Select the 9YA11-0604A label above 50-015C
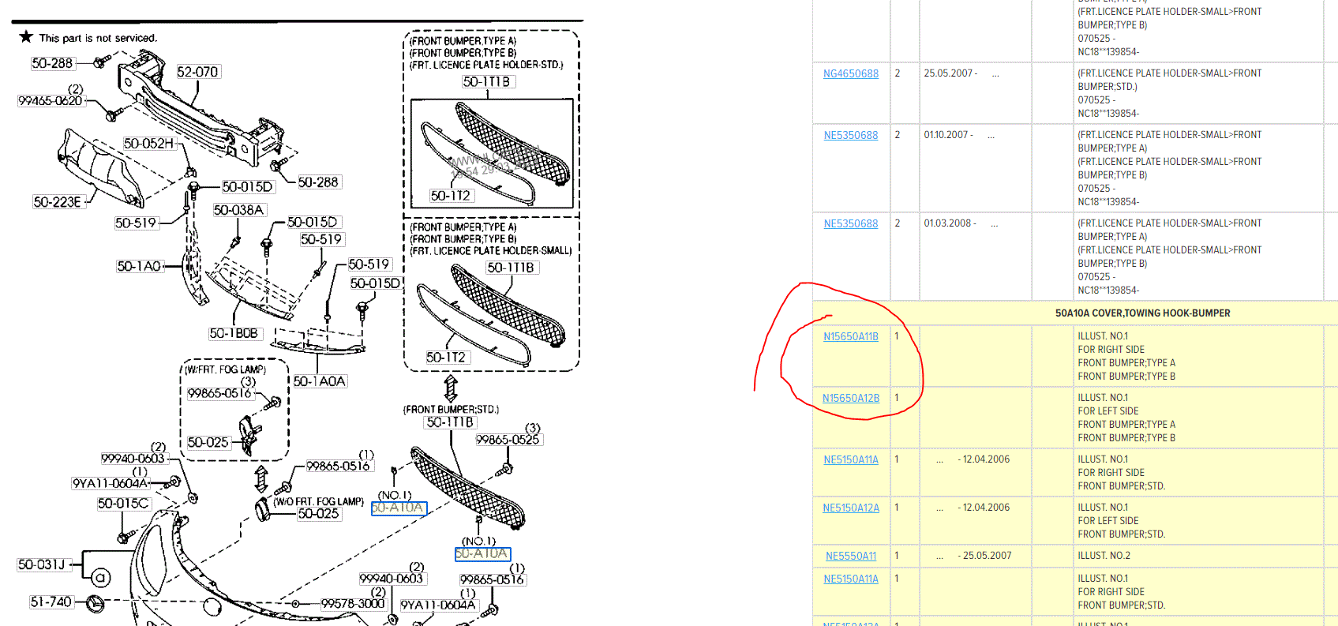The width and height of the screenshot is (1338, 626). (x=111, y=483)
